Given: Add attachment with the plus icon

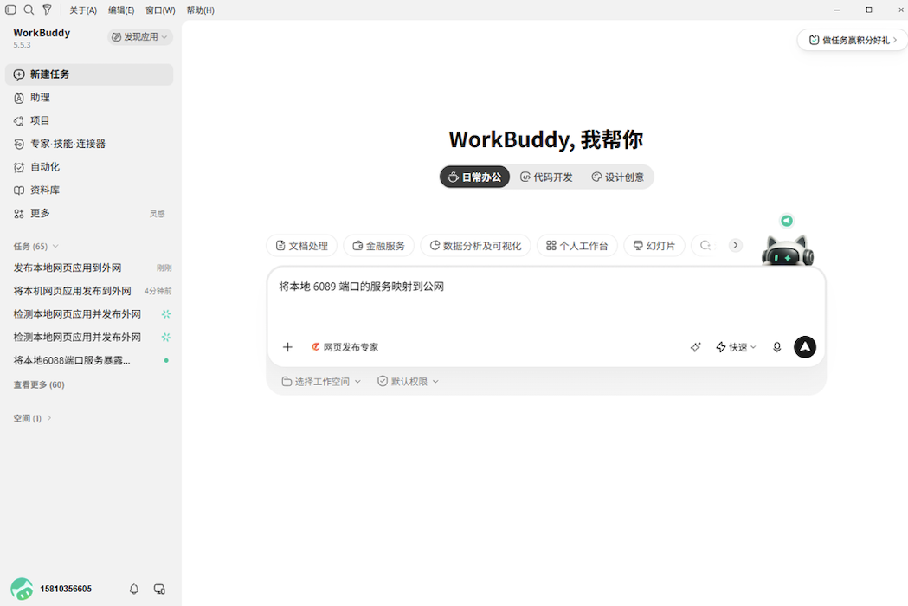Looking at the screenshot, I should pos(287,347).
